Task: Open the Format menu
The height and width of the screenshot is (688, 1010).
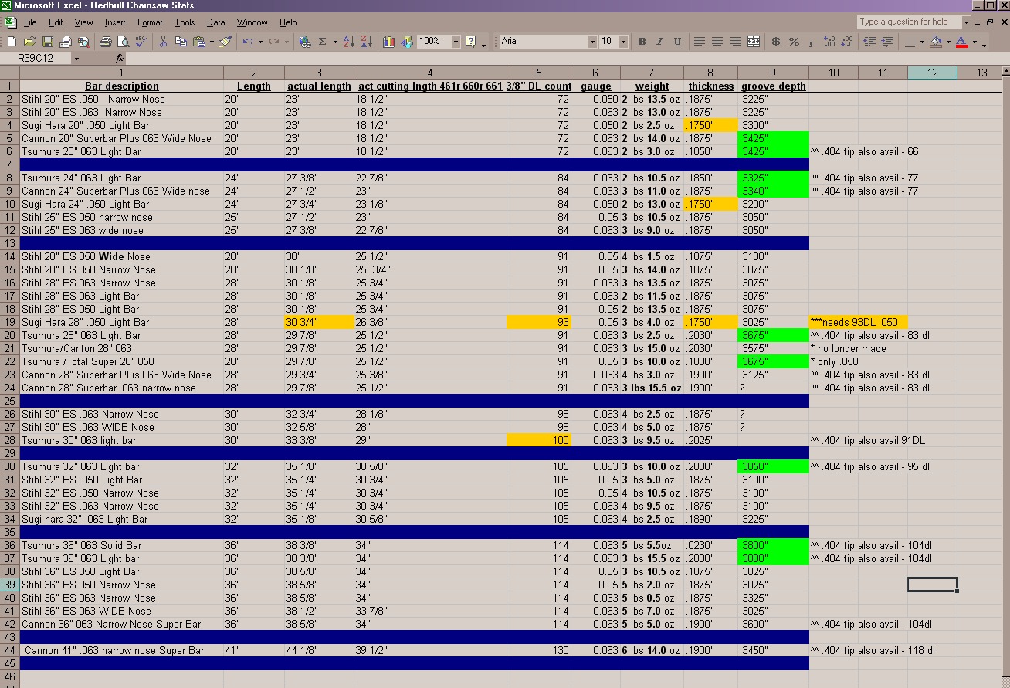Action: (x=150, y=22)
